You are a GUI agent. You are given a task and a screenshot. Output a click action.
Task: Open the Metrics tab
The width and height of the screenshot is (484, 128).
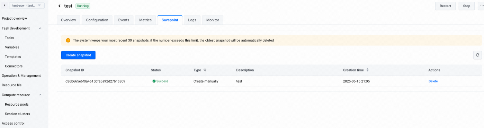coord(145,20)
